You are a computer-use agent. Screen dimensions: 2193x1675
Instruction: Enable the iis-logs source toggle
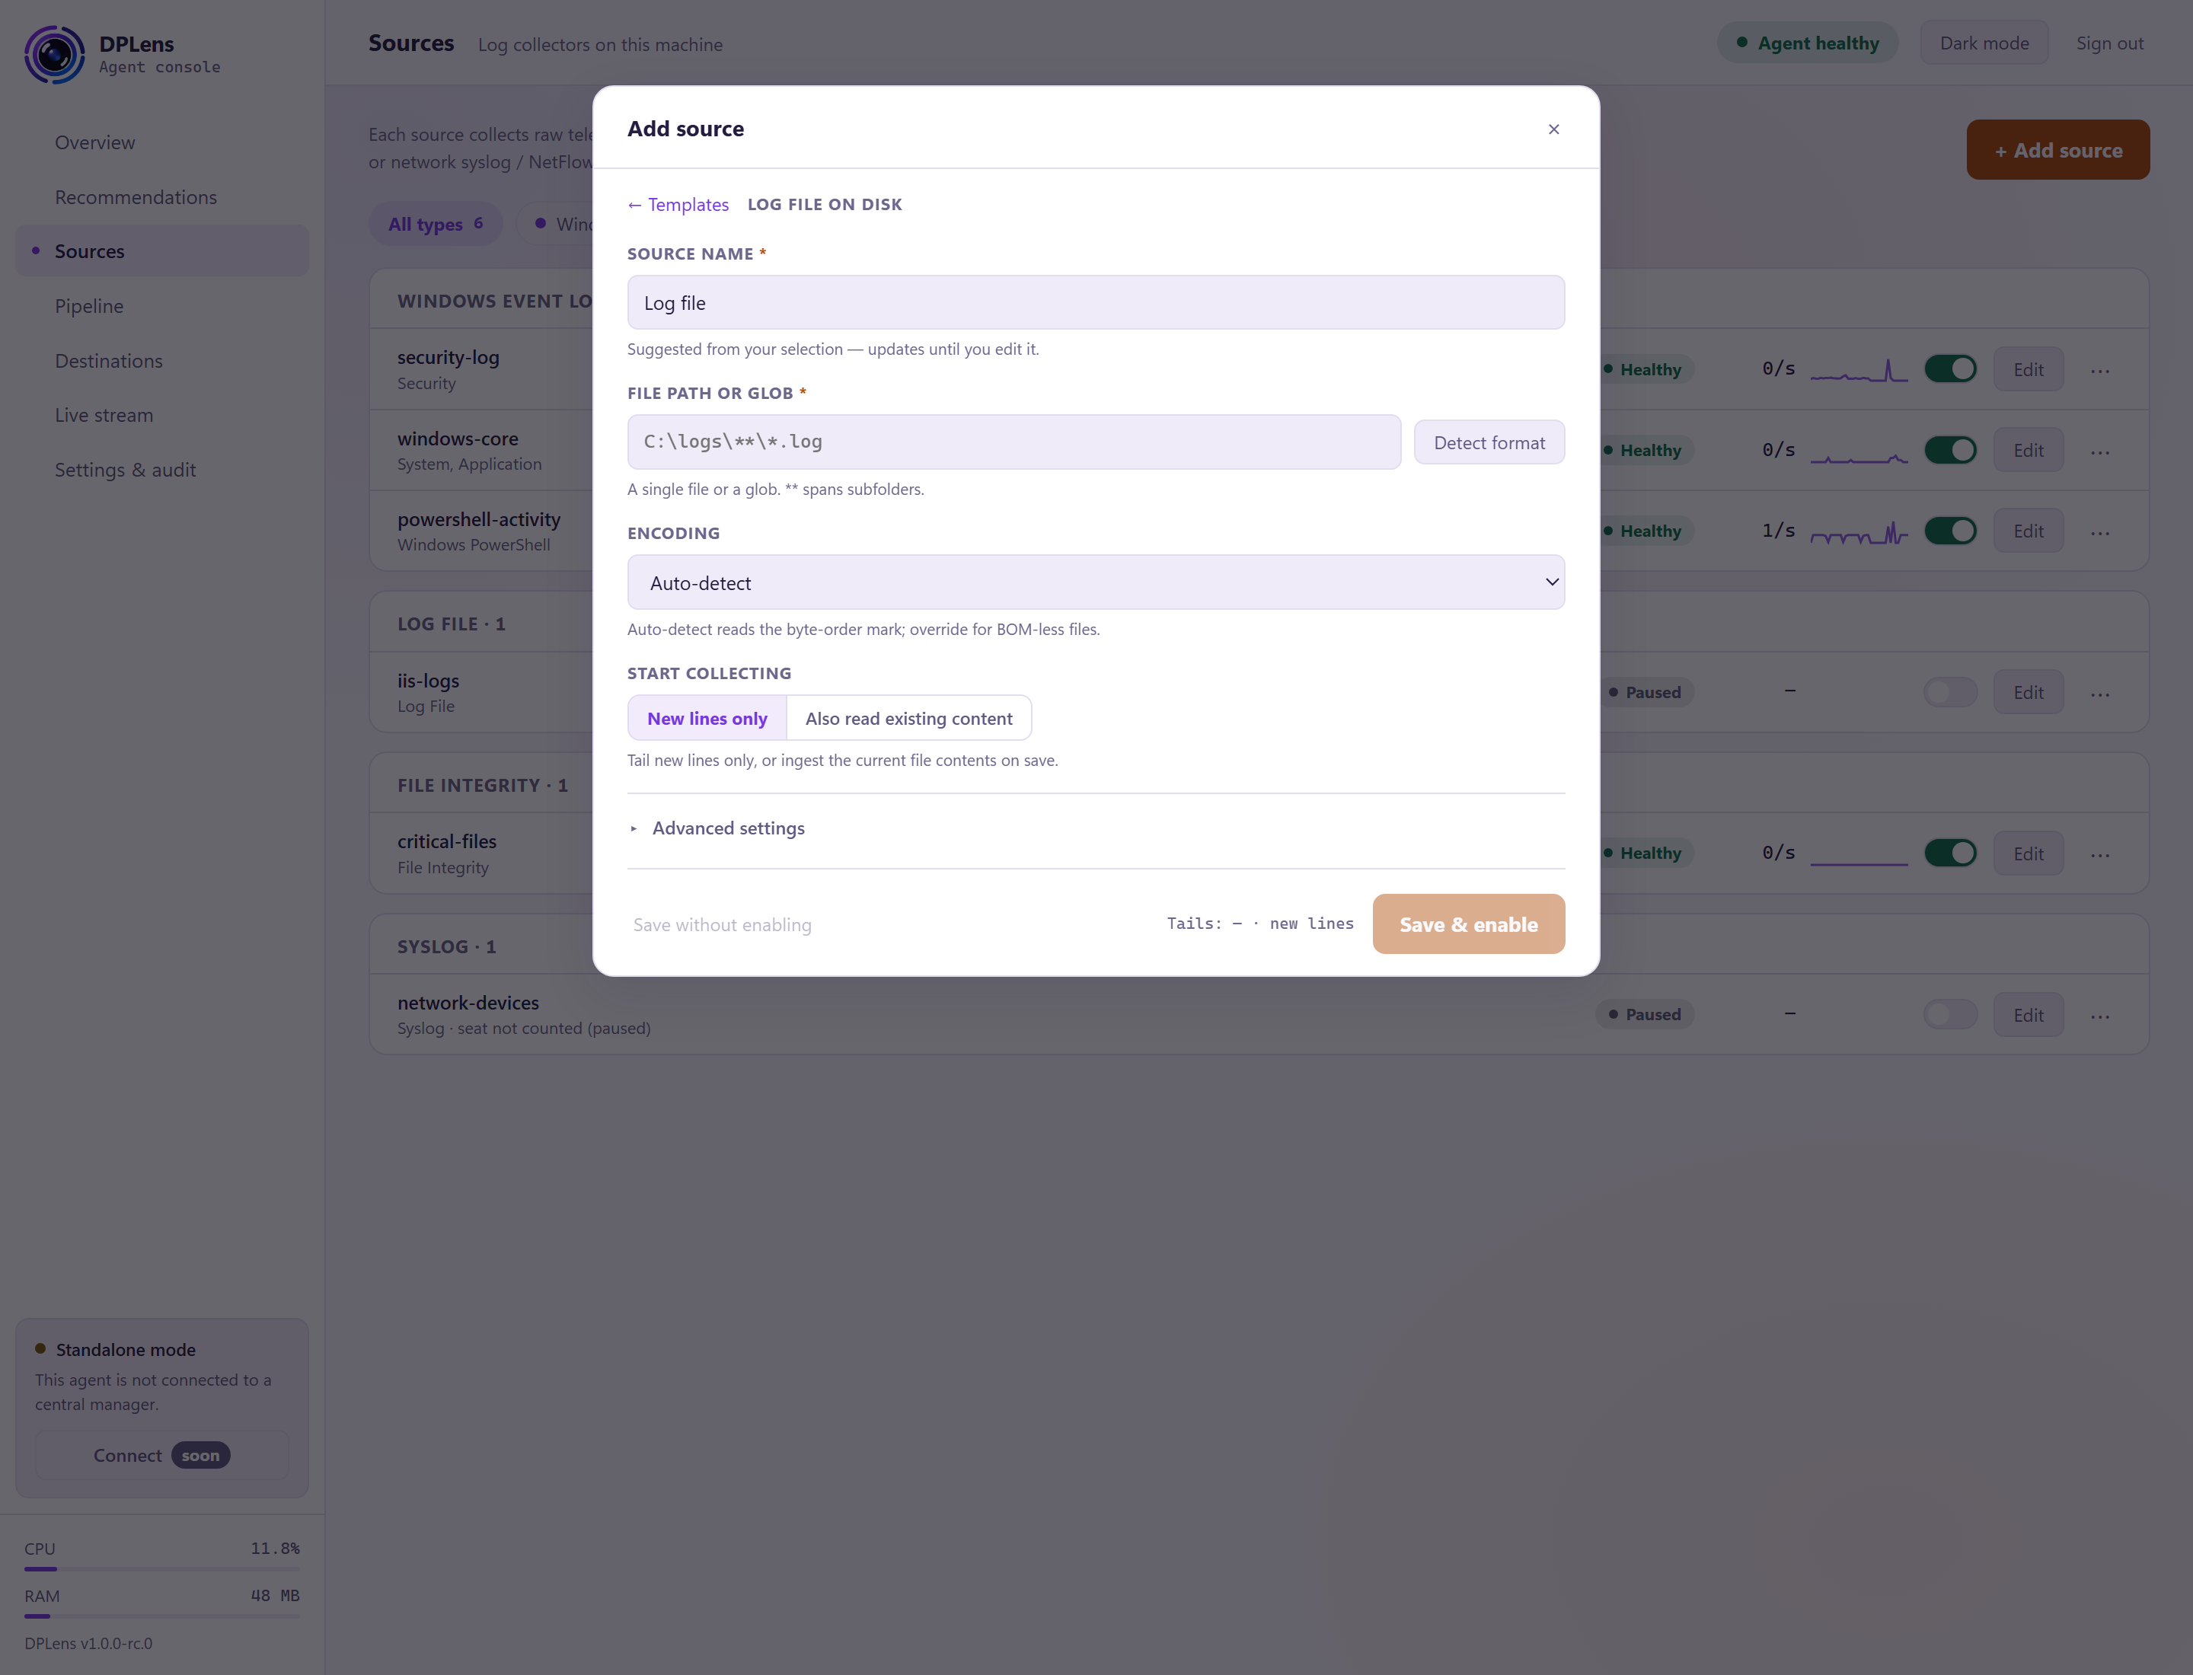(x=1951, y=692)
